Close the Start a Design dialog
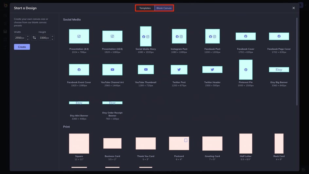 (293, 8)
